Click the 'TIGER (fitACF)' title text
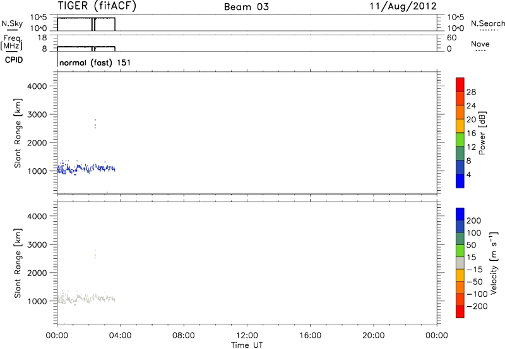Image resolution: width=505 pixels, height=349 pixels. [97, 6]
